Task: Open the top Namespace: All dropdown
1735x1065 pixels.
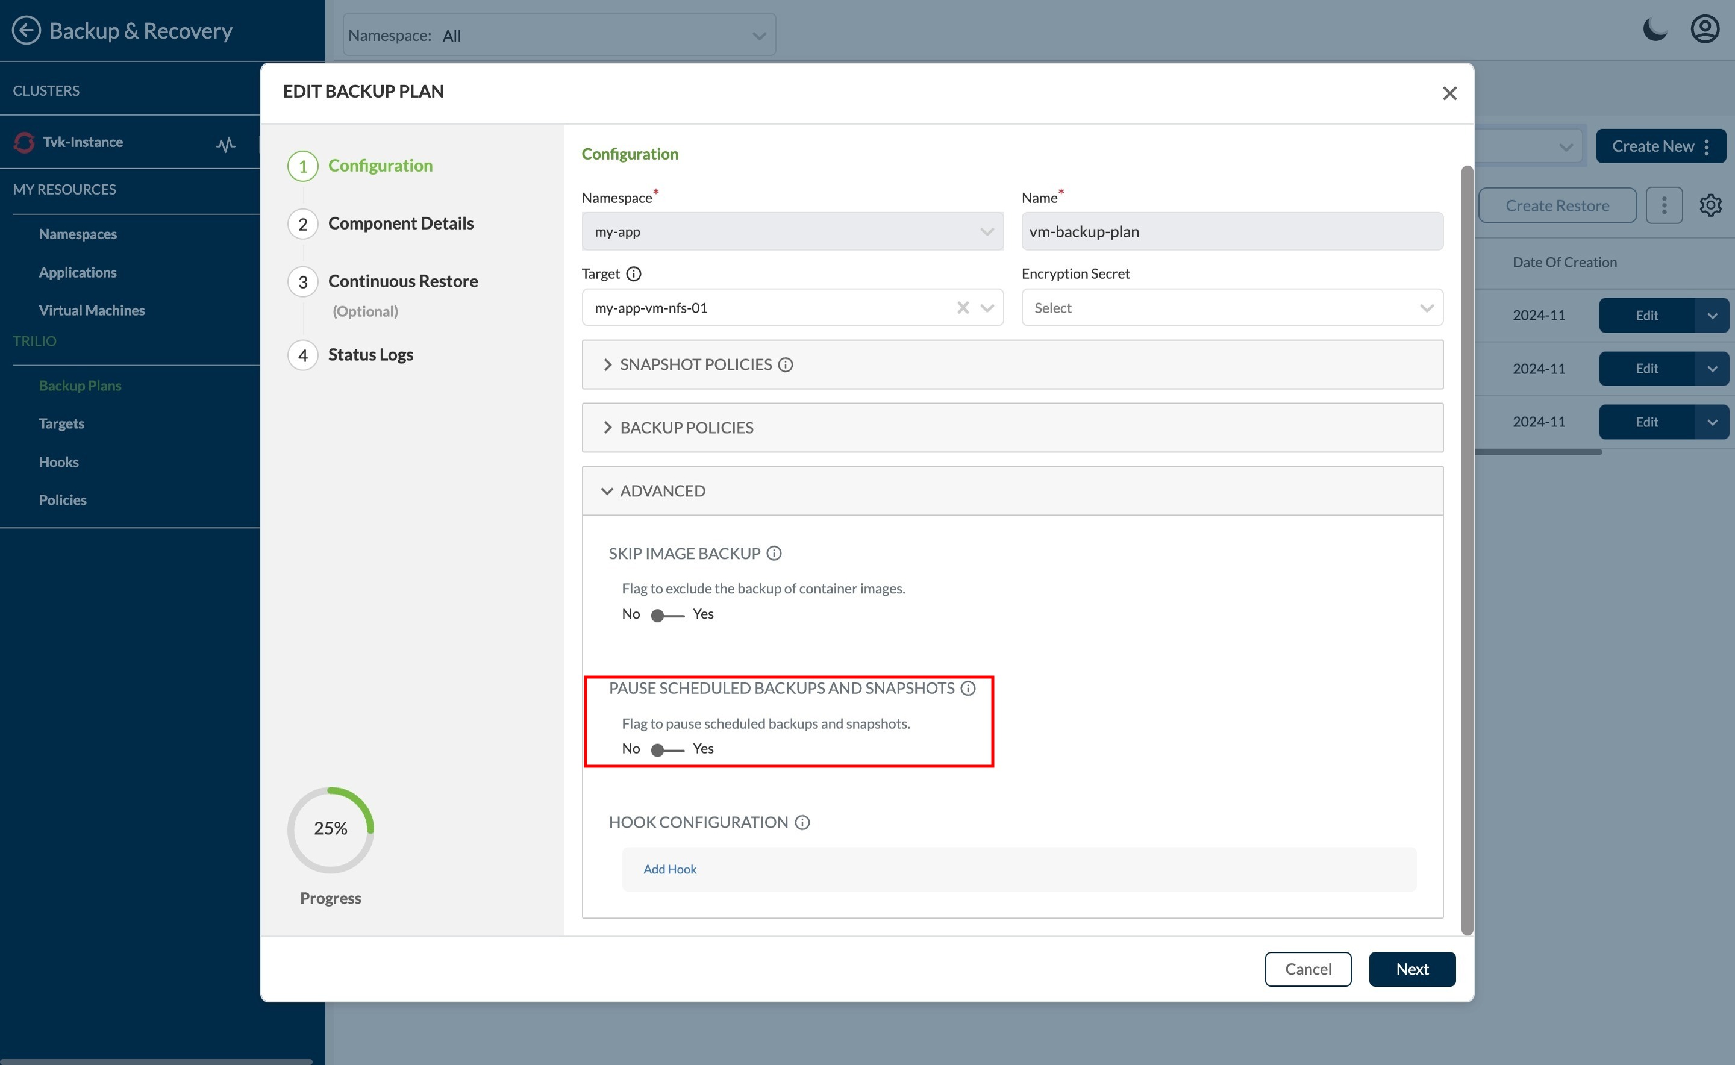Action: 558,34
